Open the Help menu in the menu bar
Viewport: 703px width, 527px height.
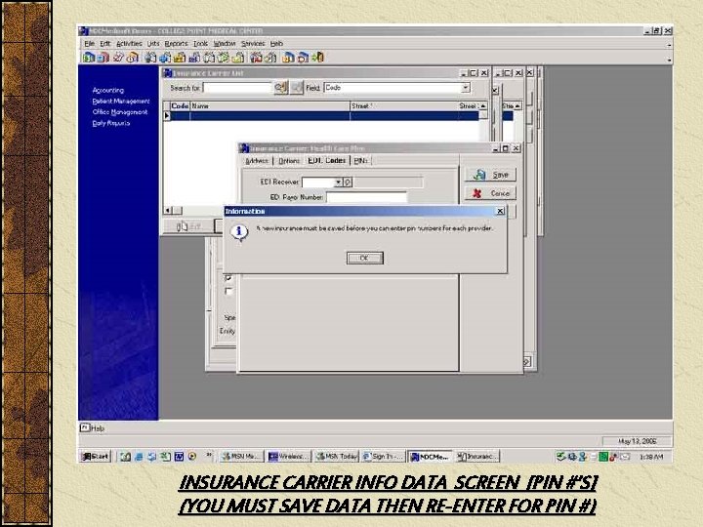tap(276, 44)
